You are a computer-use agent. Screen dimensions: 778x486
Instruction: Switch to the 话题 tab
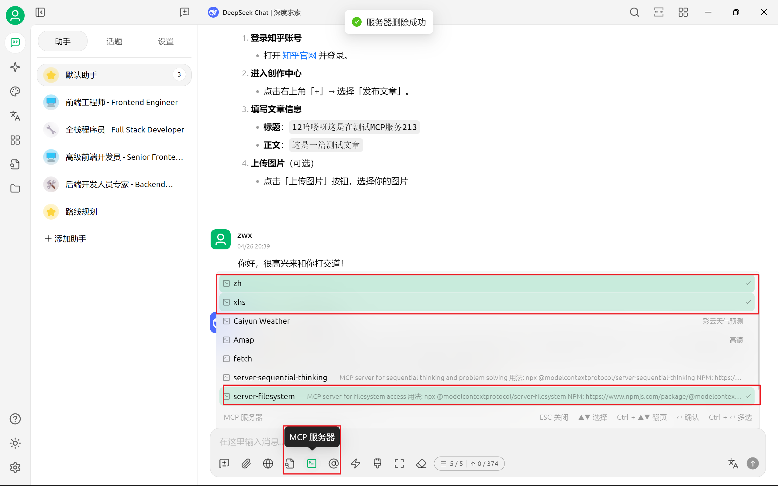114,42
